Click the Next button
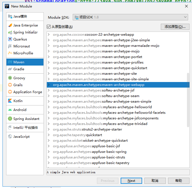This screenshot has height=188, width=192. click(131, 181)
